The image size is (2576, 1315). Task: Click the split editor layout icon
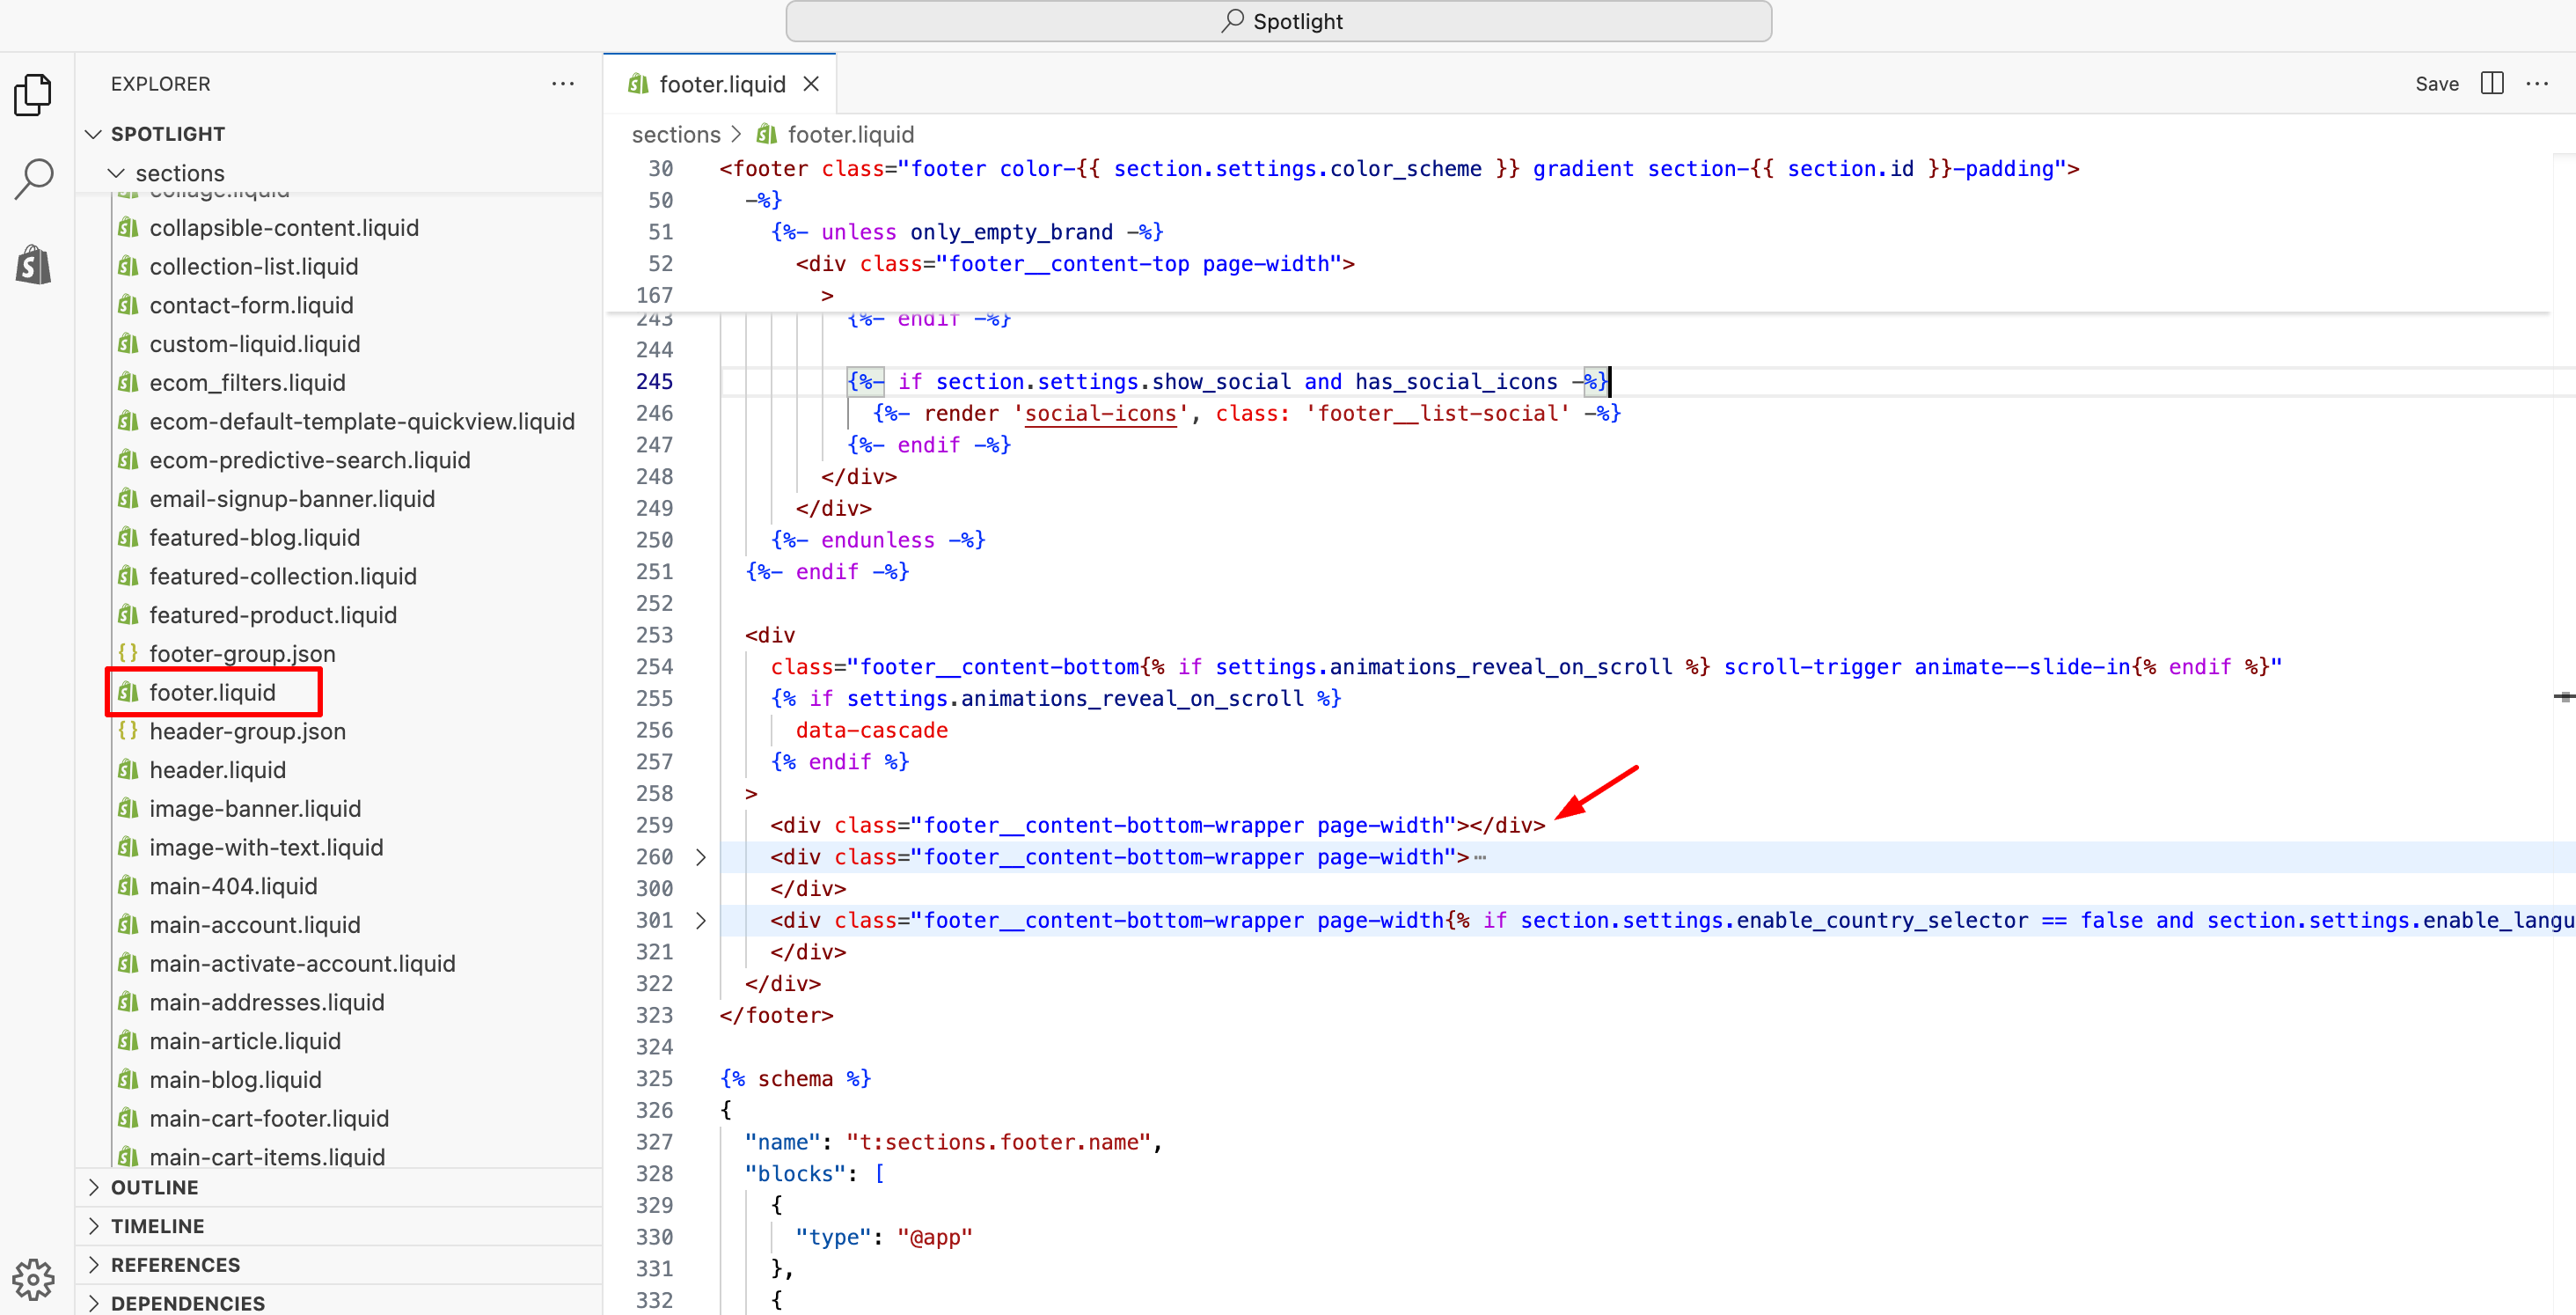[x=2491, y=84]
